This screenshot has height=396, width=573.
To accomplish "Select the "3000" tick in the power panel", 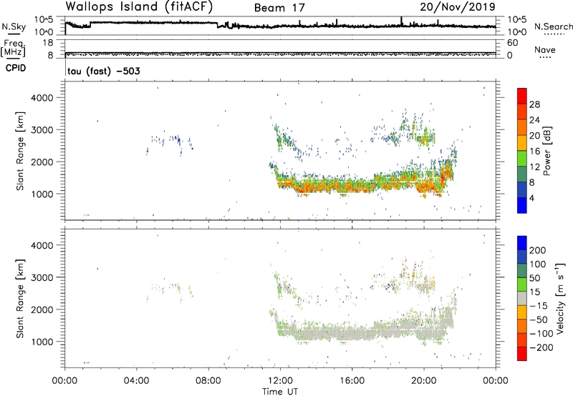I will click(x=42, y=130).
